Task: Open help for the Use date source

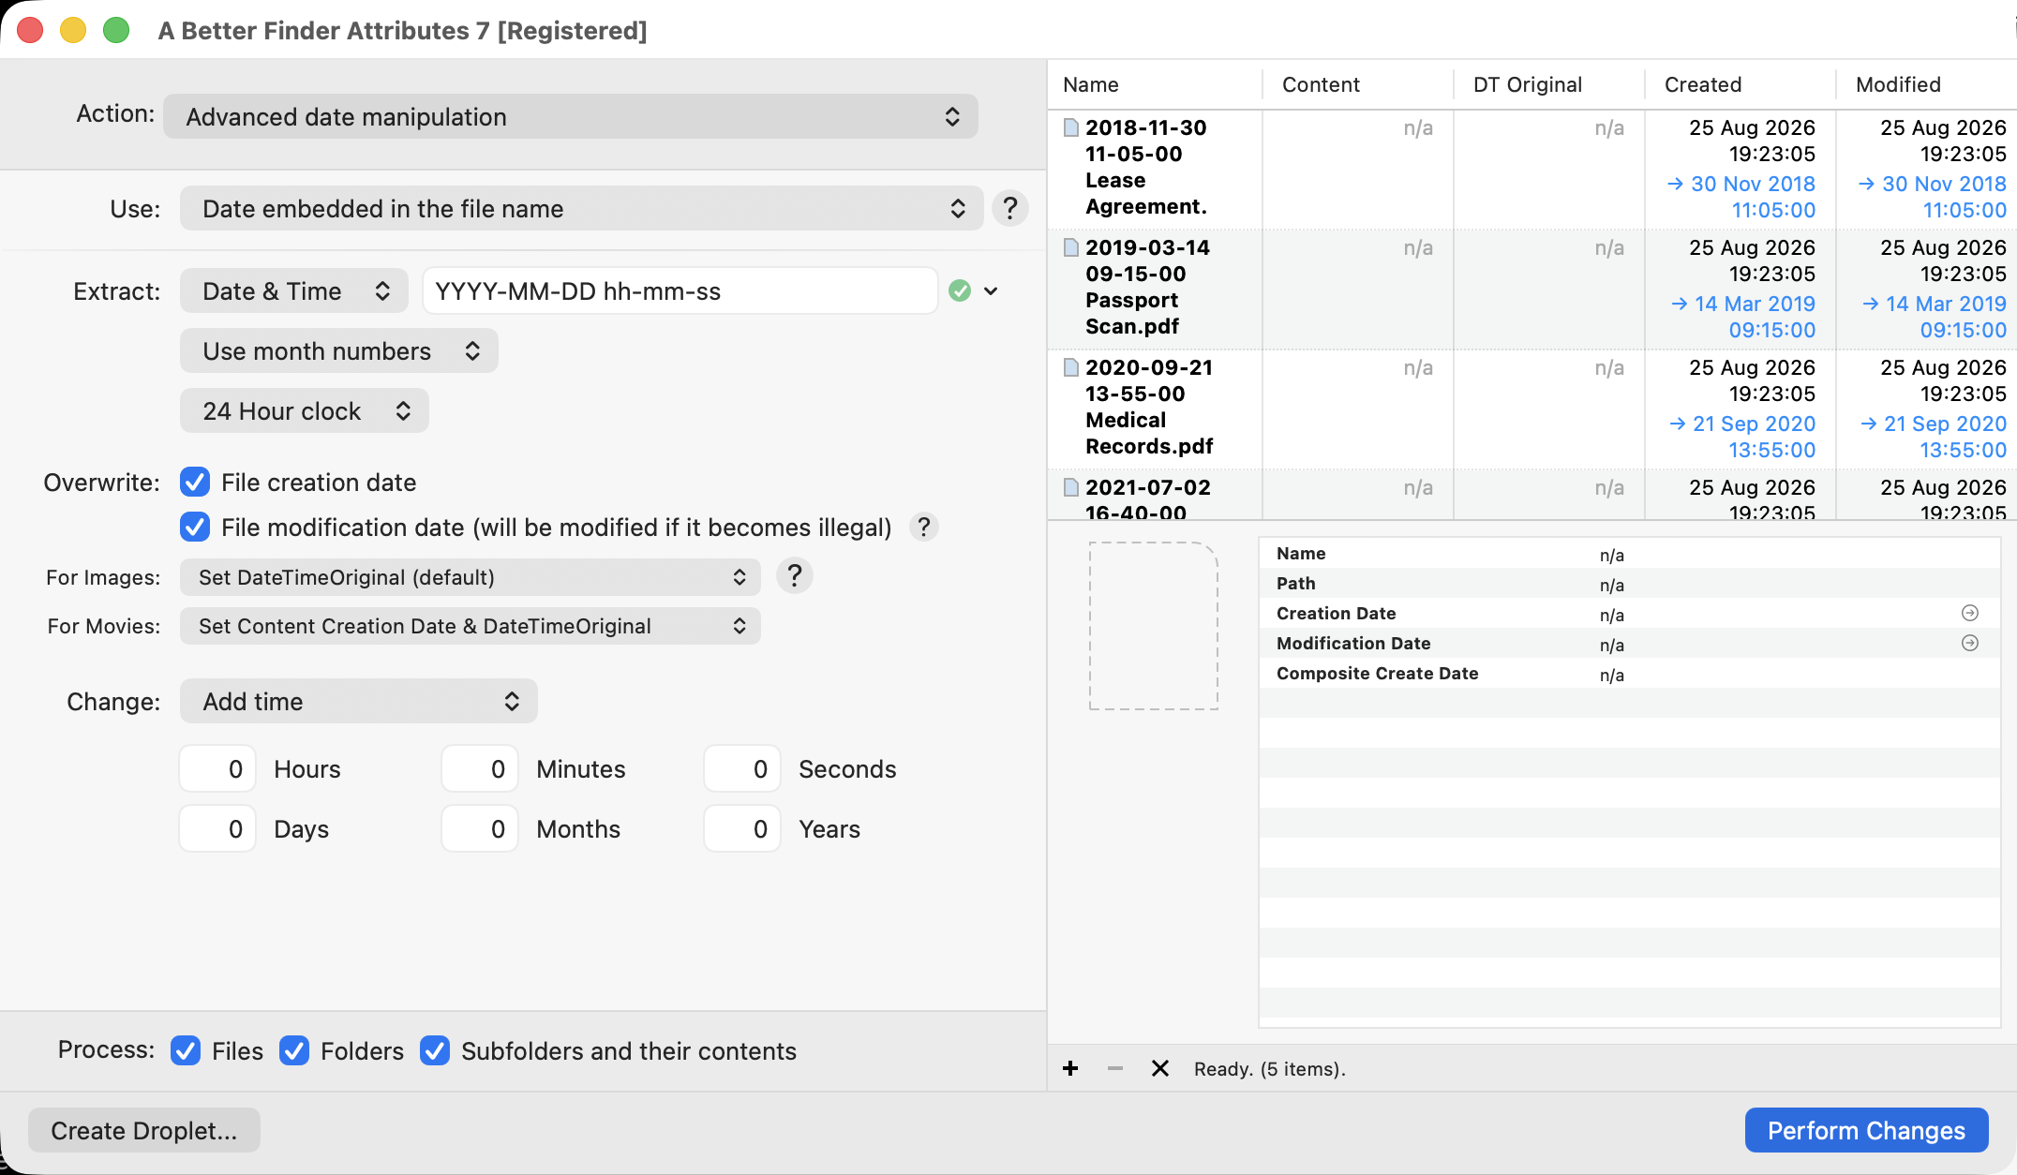Action: [1010, 208]
